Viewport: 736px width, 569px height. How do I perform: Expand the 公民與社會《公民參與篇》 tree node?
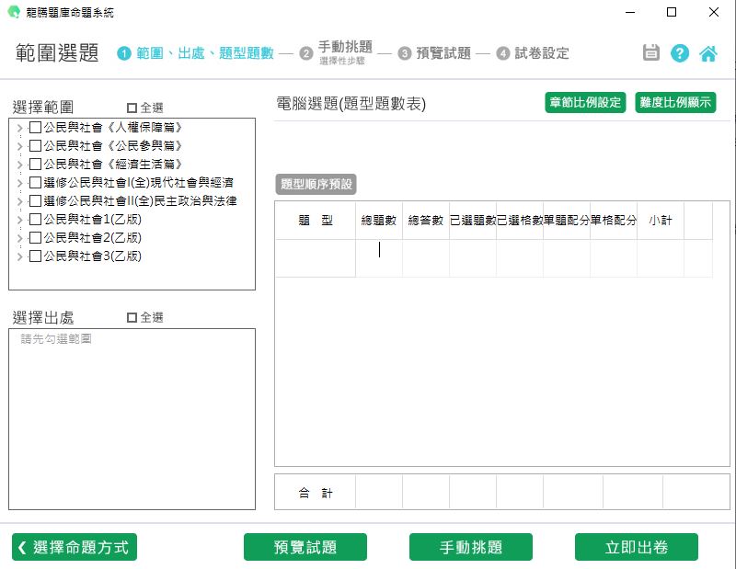pyautogui.click(x=20, y=146)
